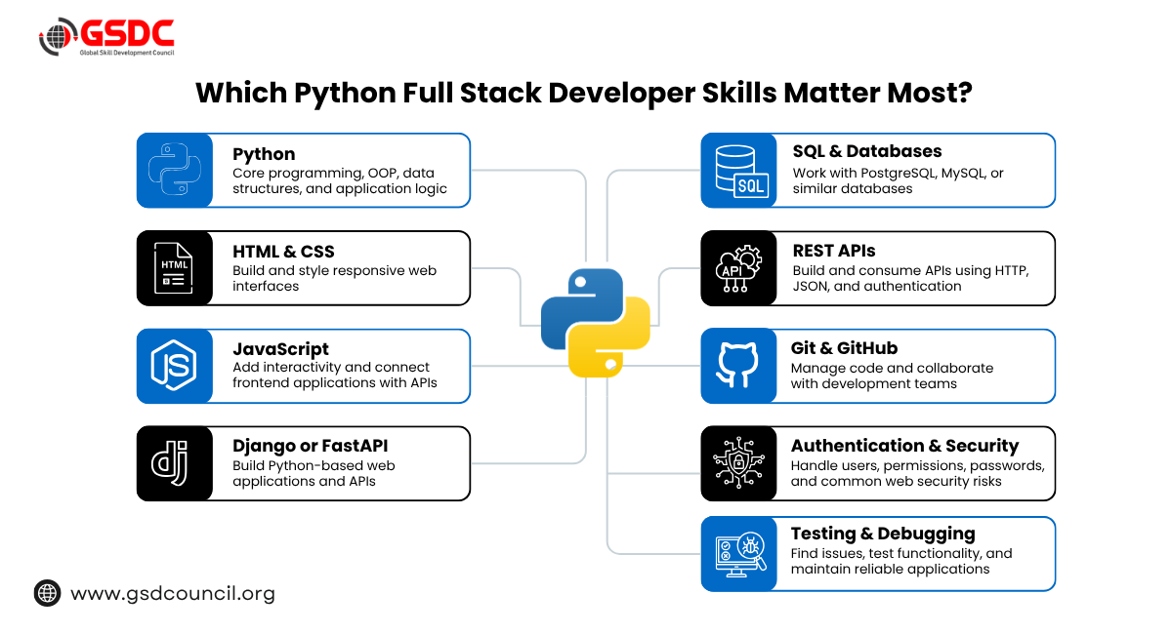Click the Python snake icon in blue tile

(174, 171)
